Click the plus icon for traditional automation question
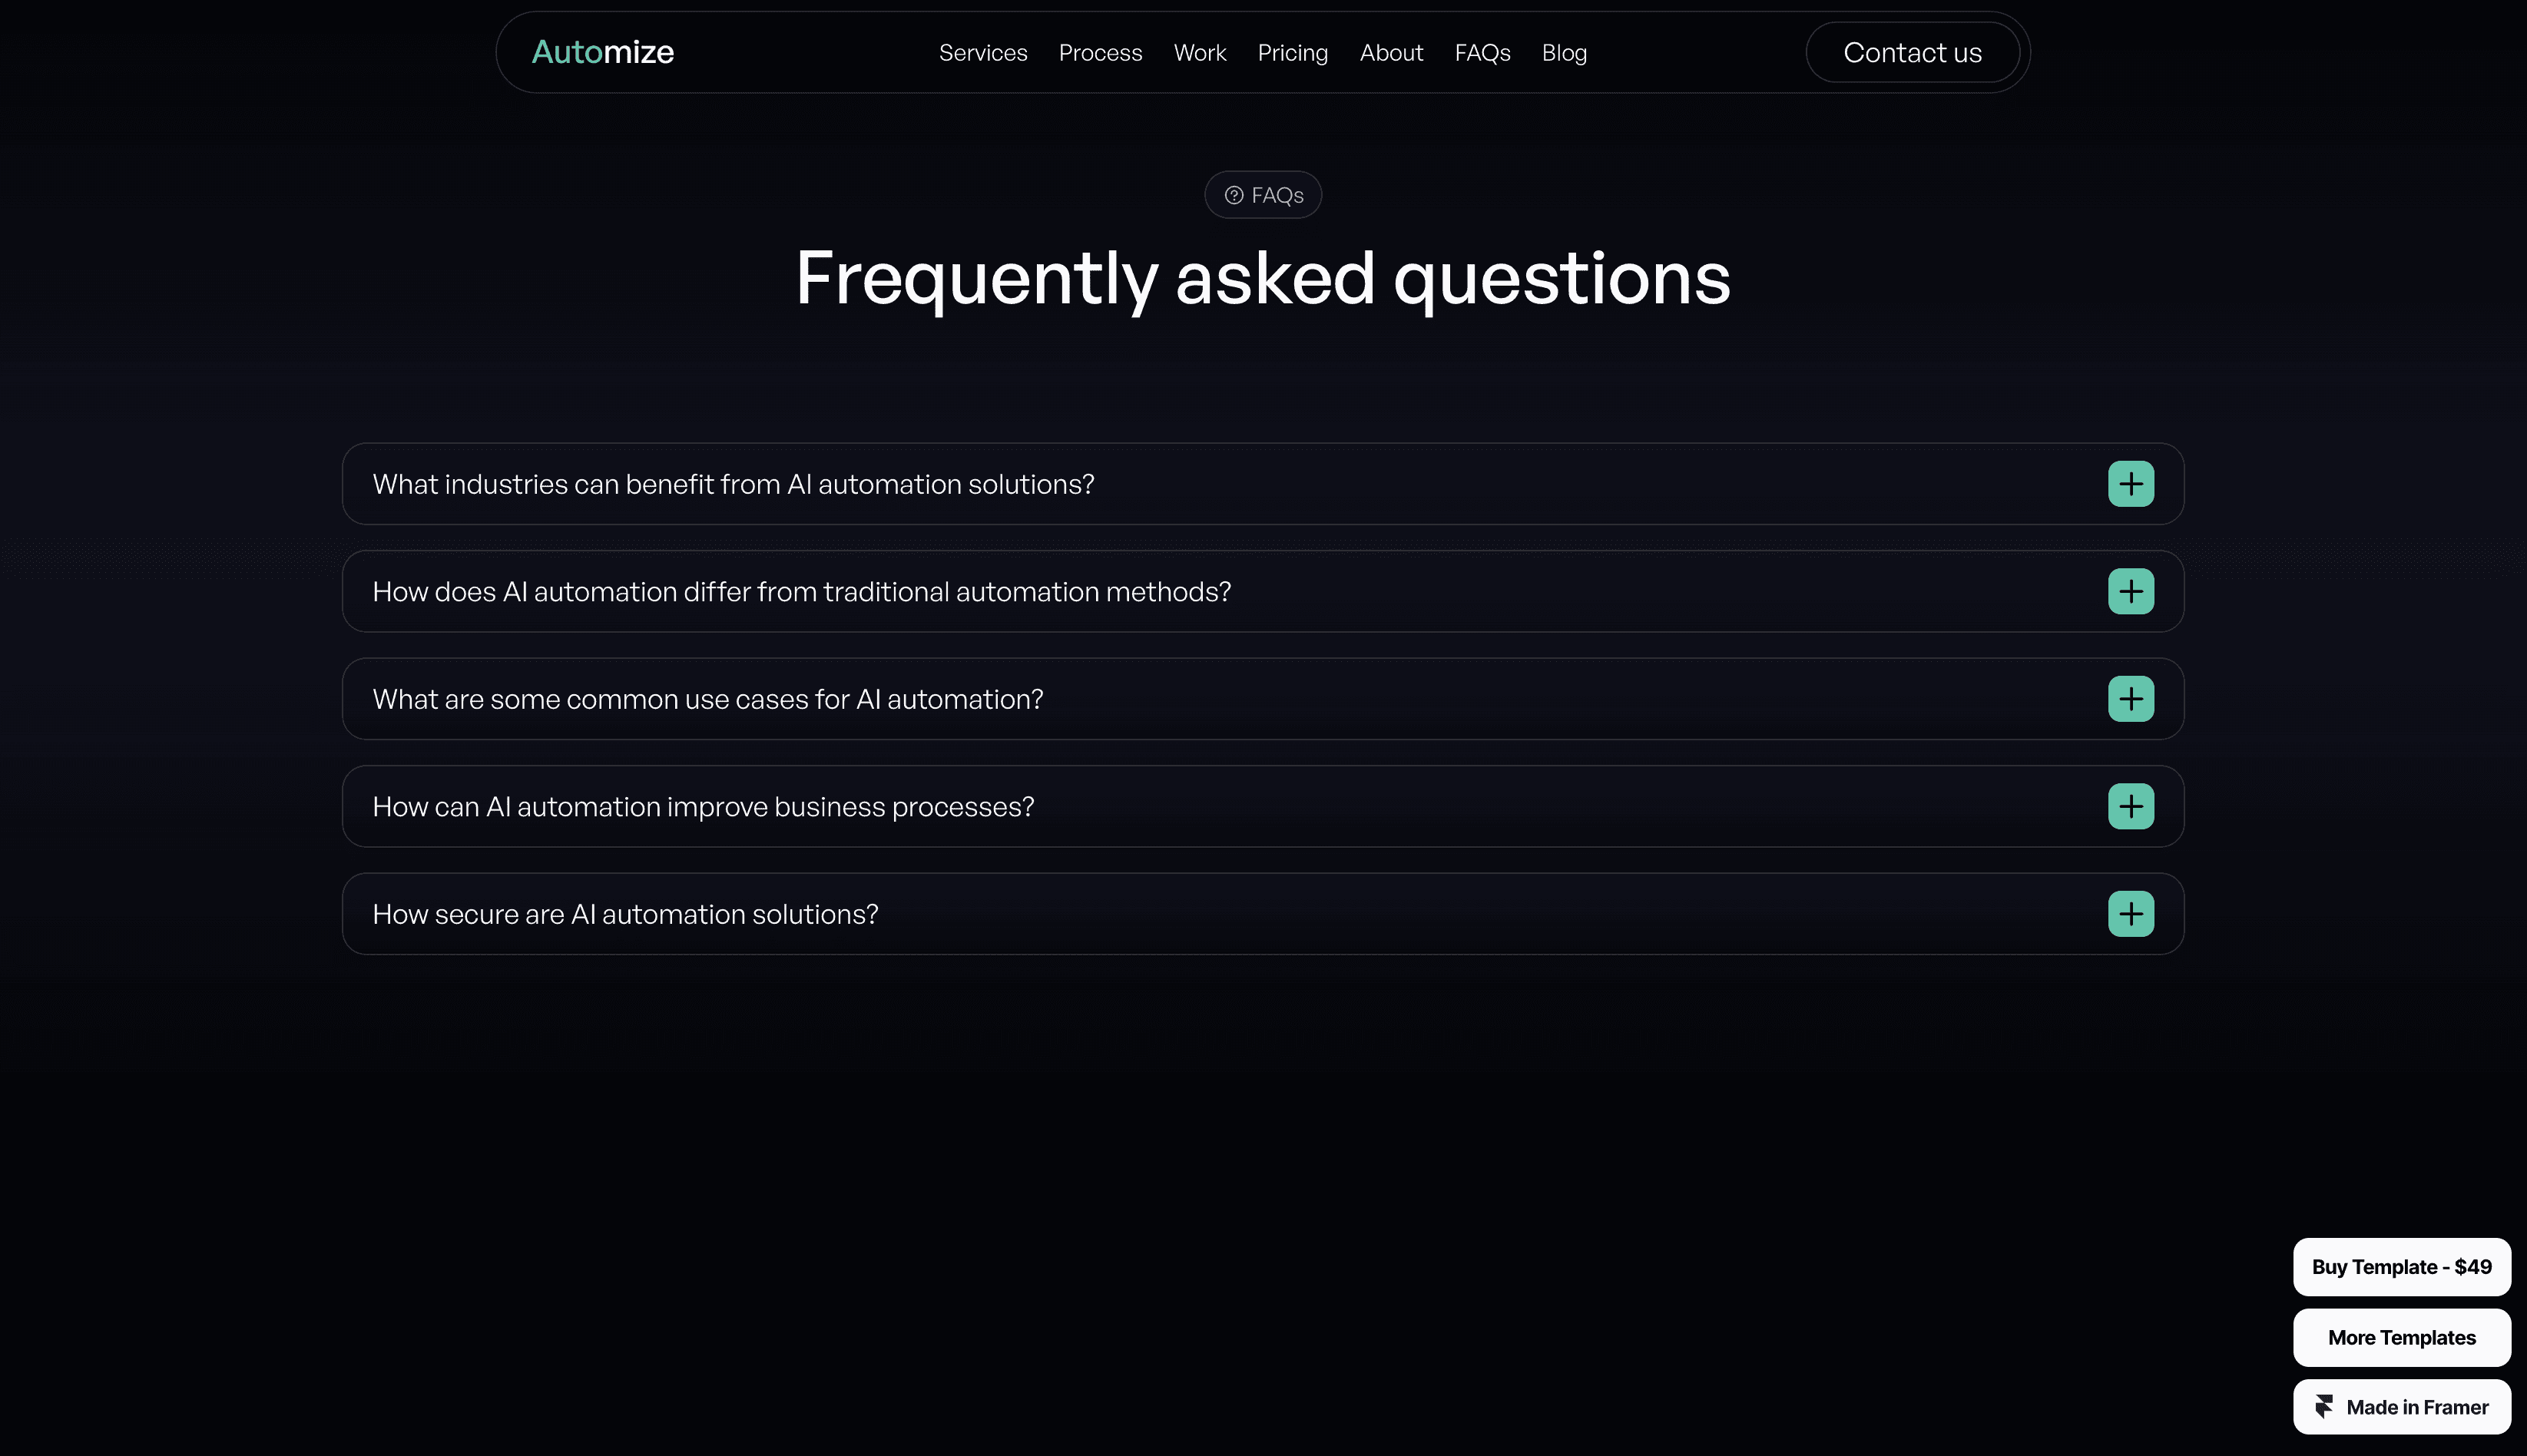The width and height of the screenshot is (2527, 1456). 2130,591
